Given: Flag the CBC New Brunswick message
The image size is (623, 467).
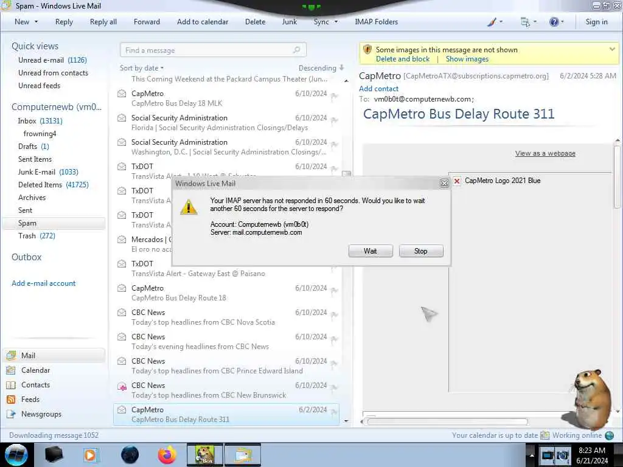Looking at the screenshot, I should pyautogui.click(x=335, y=387).
